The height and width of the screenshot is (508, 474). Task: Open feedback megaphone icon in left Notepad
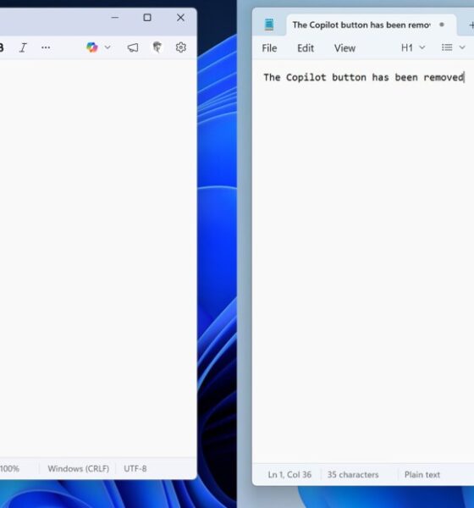tap(133, 47)
